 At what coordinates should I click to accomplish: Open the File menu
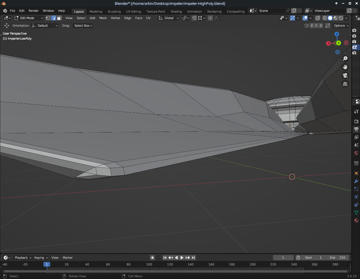pos(12,11)
